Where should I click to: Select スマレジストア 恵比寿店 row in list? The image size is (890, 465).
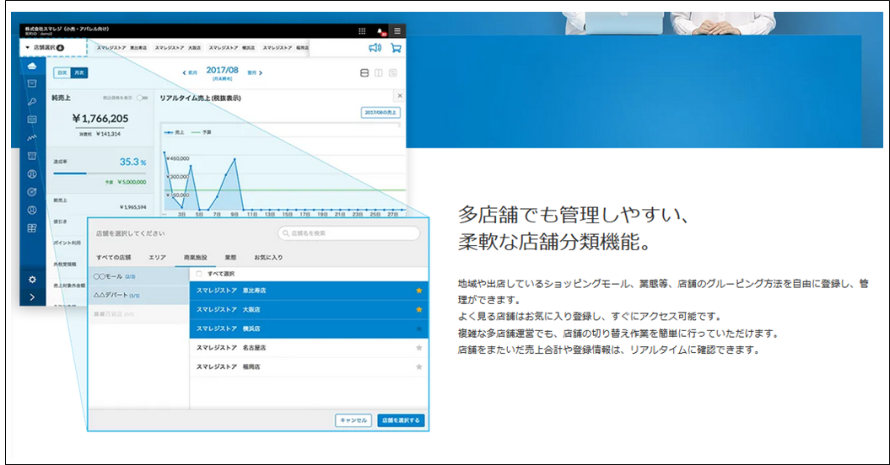pyautogui.click(x=309, y=291)
